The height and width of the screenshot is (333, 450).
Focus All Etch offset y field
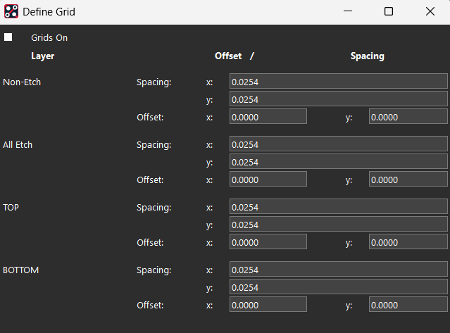click(408, 180)
